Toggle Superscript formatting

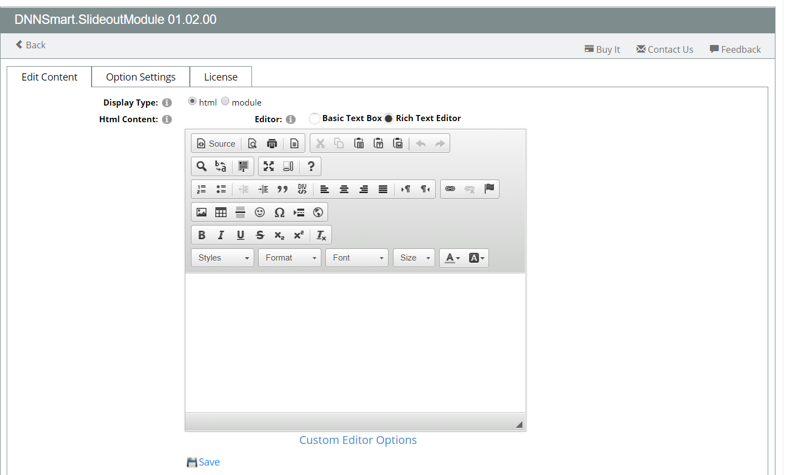click(299, 235)
